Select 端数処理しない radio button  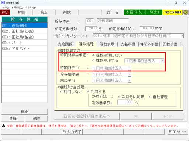coord(93,55)
